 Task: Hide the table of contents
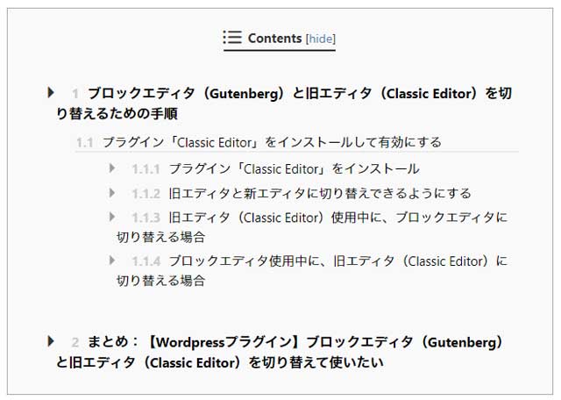tap(321, 39)
